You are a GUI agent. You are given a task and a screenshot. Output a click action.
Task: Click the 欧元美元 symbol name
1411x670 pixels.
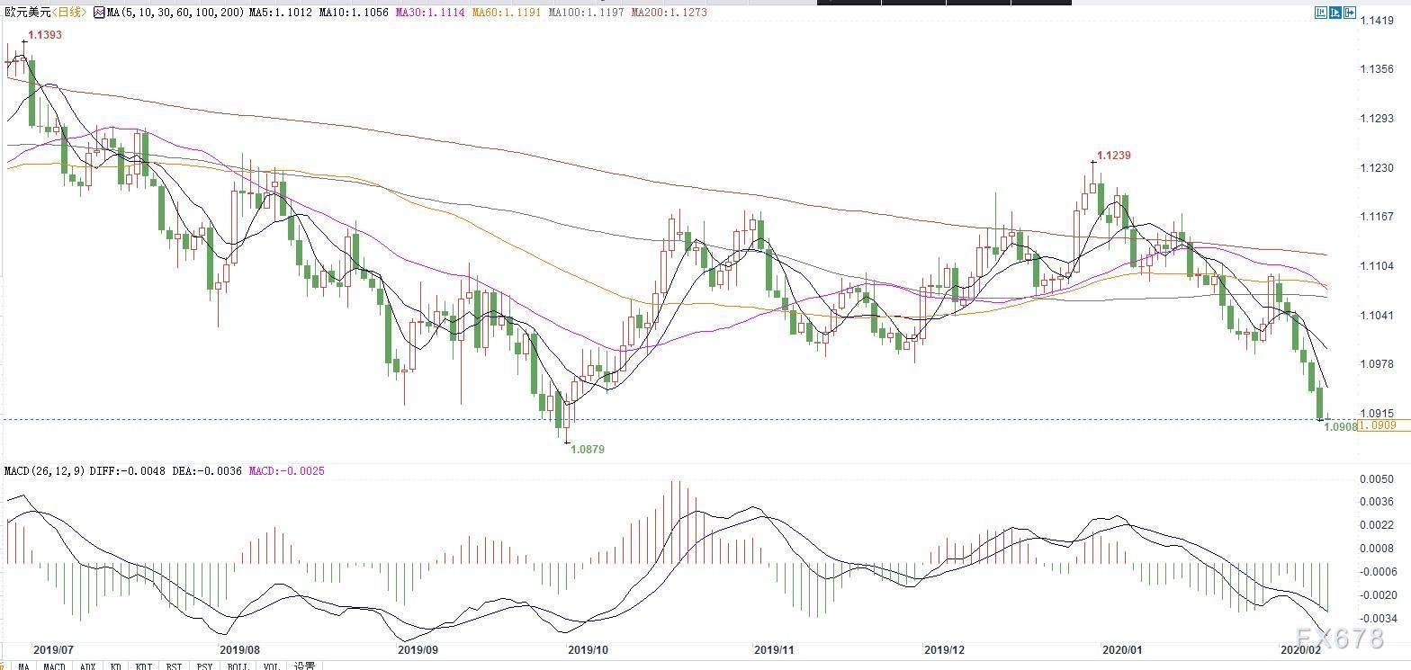pyautogui.click(x=28, y=13)
